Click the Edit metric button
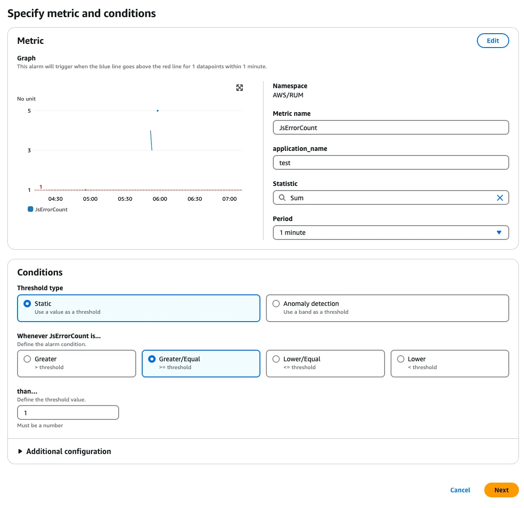Viewport: 524px width, 508px height. tap(493, 41)
